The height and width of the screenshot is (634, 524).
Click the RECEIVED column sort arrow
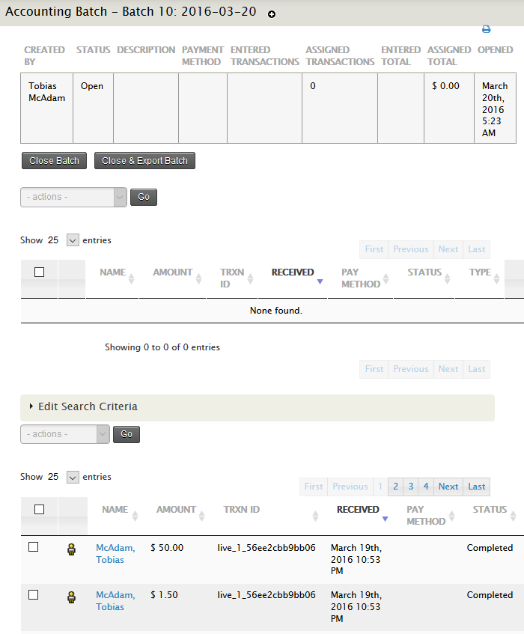(x=385, y=518)
